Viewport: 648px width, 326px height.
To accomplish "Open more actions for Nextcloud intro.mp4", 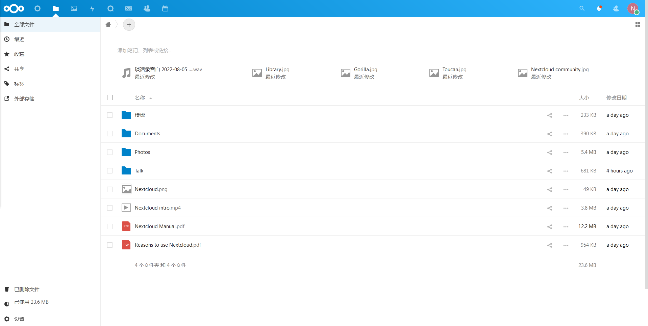I will tap(566, 208).
